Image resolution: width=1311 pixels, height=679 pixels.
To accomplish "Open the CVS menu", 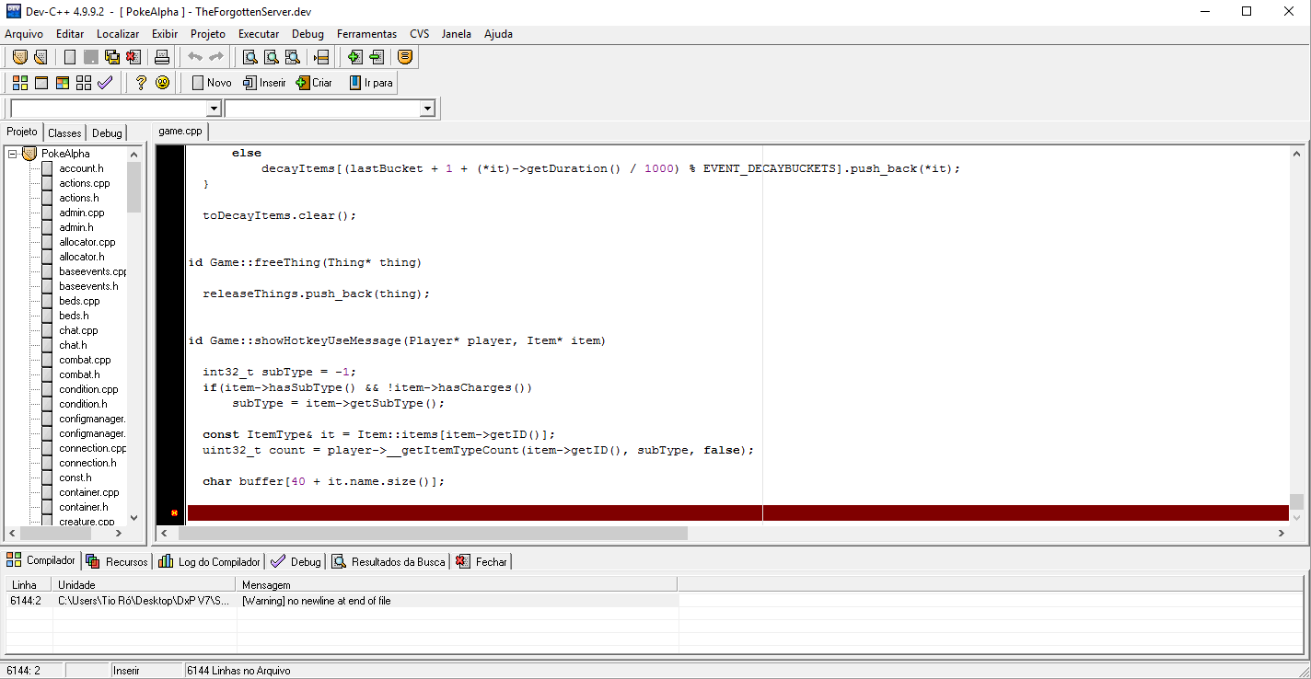I will pyautogui.click(x=420, y=34).
